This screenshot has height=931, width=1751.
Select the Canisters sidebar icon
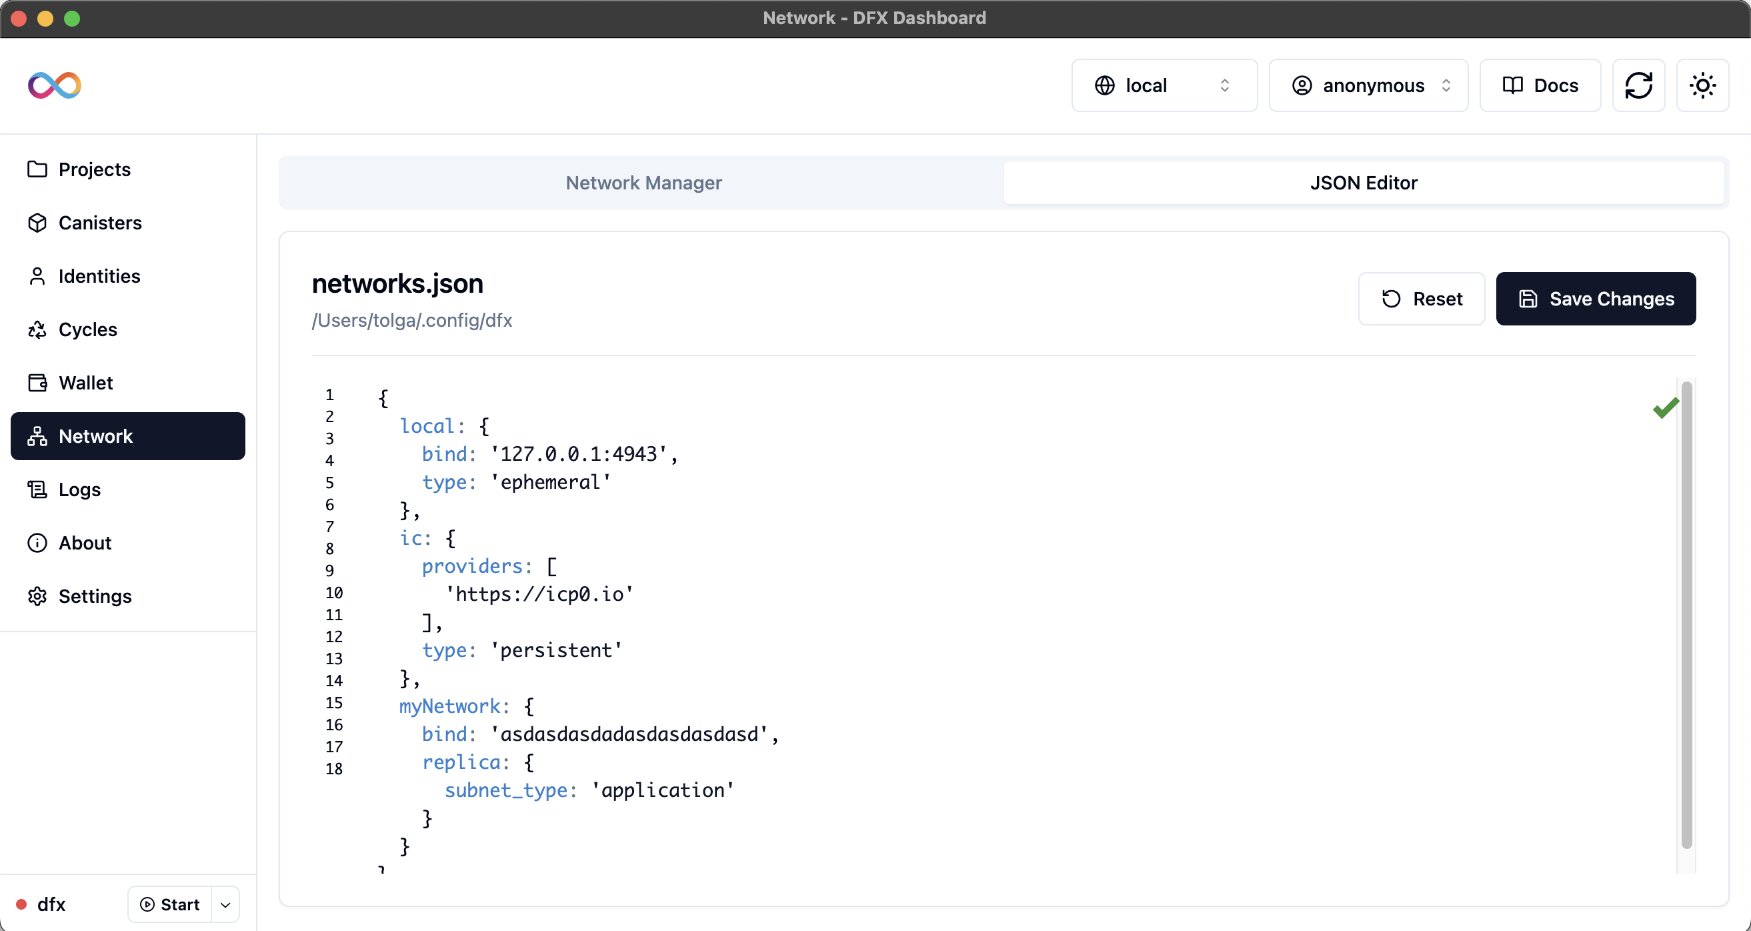37,222
